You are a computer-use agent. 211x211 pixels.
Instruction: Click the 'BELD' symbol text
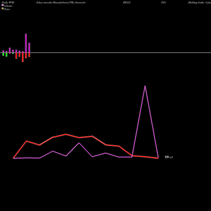(127, 3)
